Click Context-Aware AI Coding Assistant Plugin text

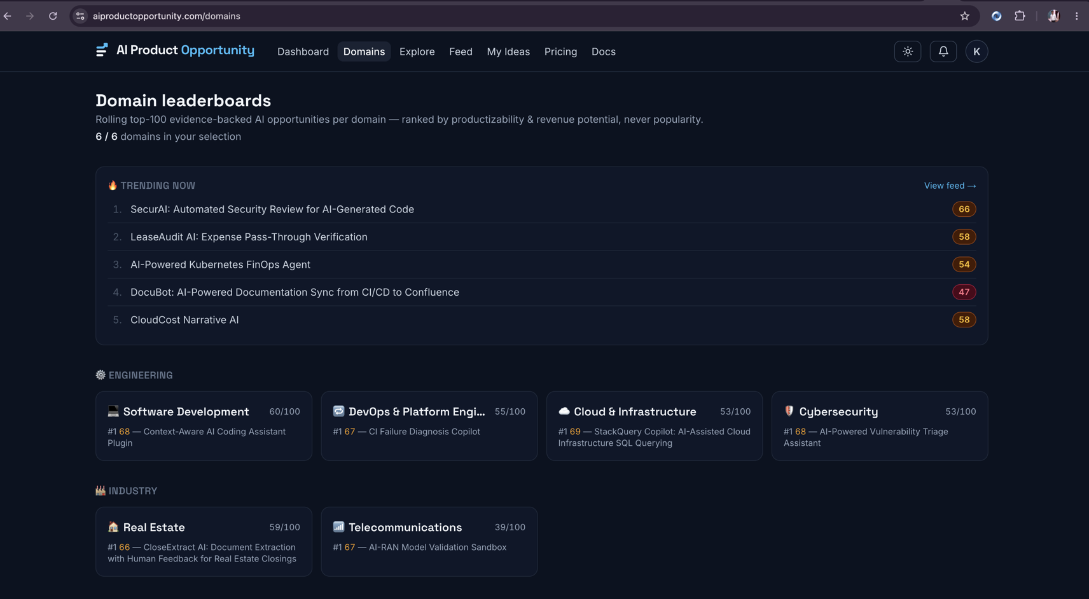[197, 437]
